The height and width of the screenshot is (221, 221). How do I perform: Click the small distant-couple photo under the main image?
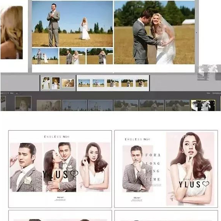click(x=45, y=56)
